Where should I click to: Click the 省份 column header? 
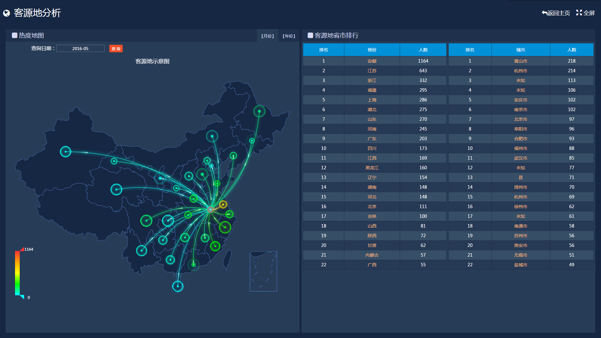coord(372,50)
